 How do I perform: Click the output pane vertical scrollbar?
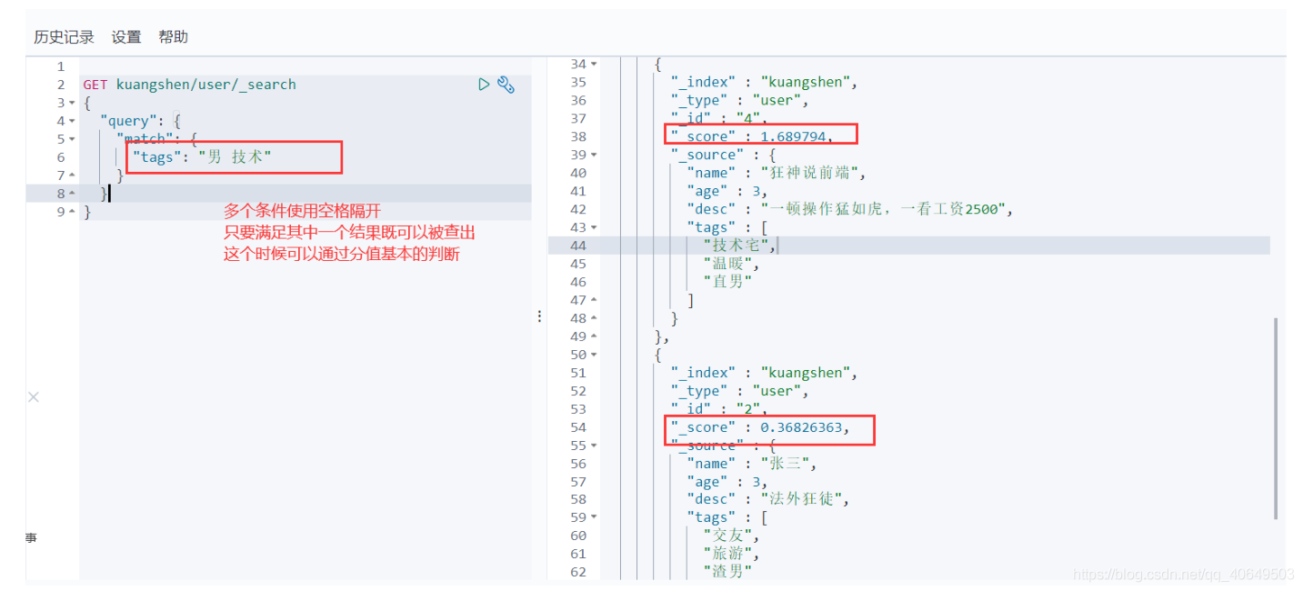point(1277,418)
